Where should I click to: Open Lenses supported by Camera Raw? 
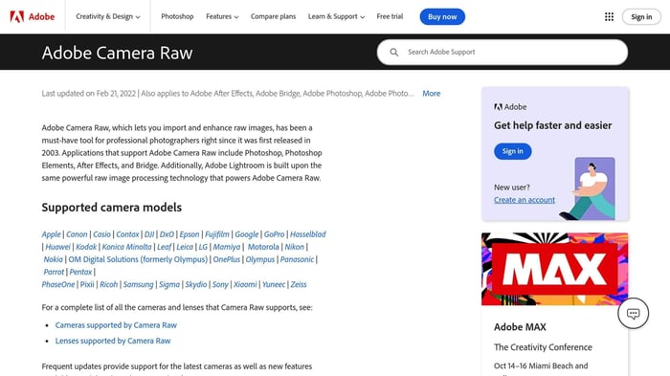point(113,341)
